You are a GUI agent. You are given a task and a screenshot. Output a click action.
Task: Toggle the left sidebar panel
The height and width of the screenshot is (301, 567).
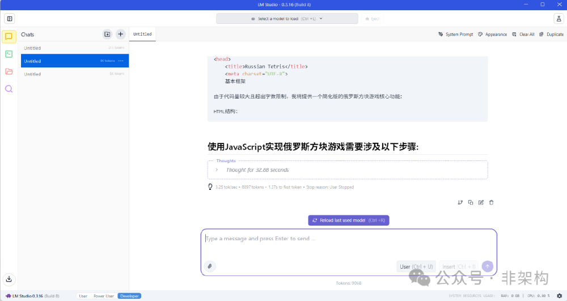10,19
